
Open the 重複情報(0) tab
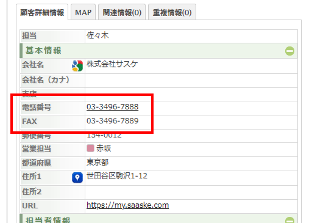click(x=172, y=12)
